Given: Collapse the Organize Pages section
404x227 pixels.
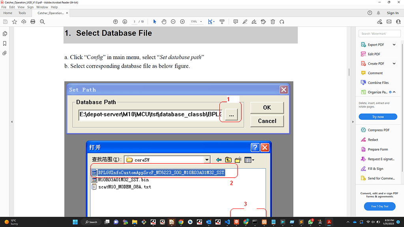Looking at the screenshot, I should 394,92.
